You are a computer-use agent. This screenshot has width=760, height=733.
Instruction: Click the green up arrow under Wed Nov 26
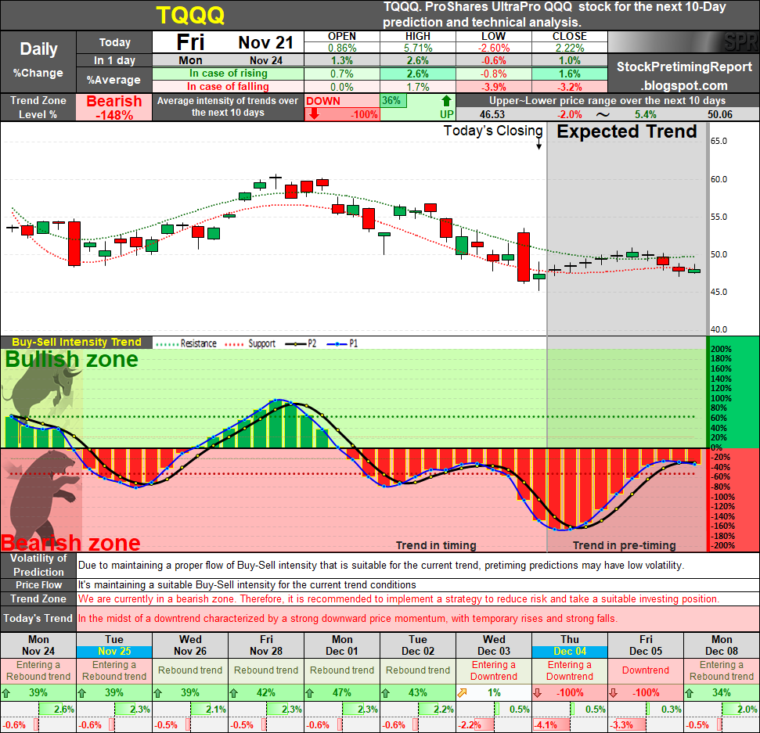click(x=157, y=693)
